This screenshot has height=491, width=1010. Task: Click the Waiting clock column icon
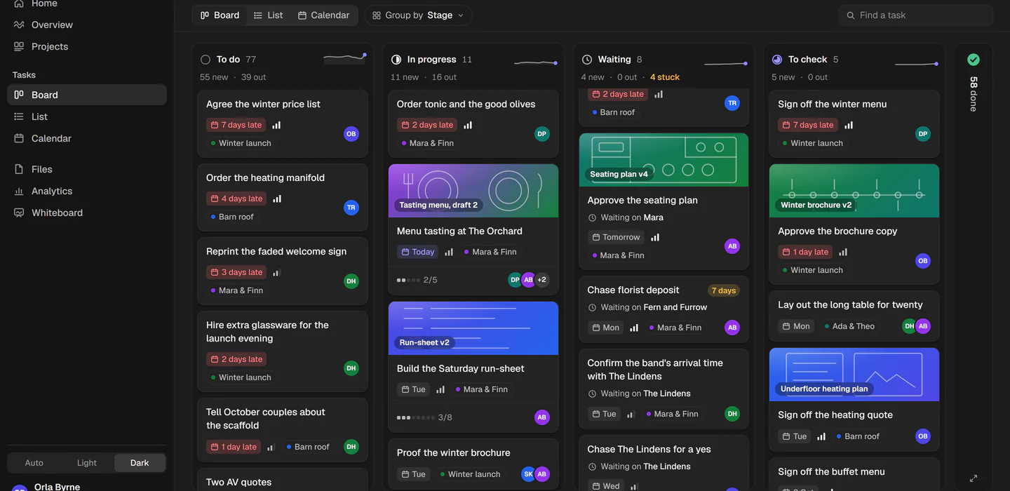point(587,60)
